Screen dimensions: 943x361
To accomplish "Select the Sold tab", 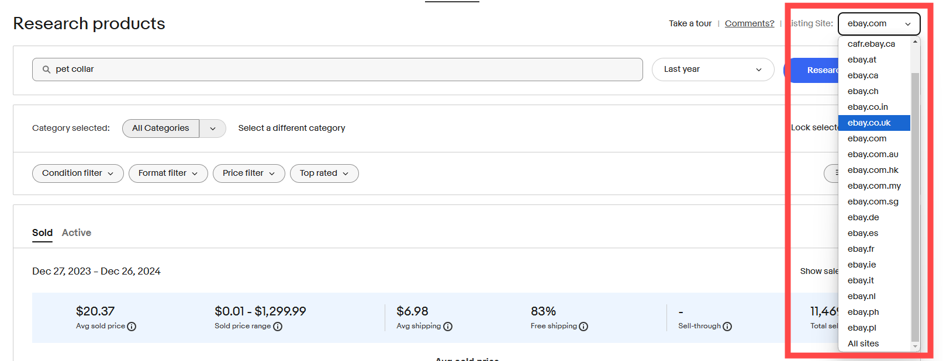I will click(42, 232).
